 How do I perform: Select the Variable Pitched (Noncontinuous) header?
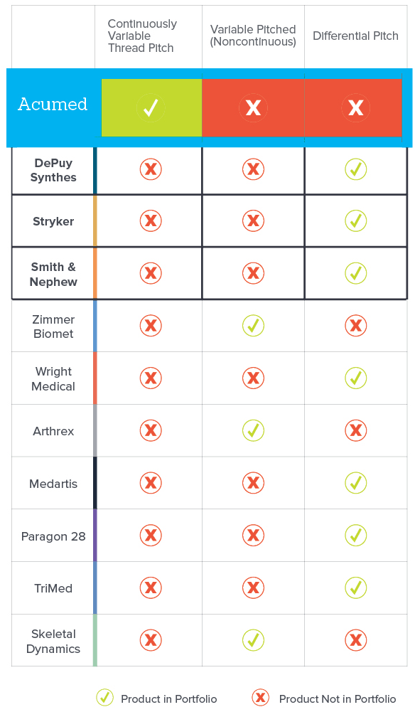click(253, 36)
